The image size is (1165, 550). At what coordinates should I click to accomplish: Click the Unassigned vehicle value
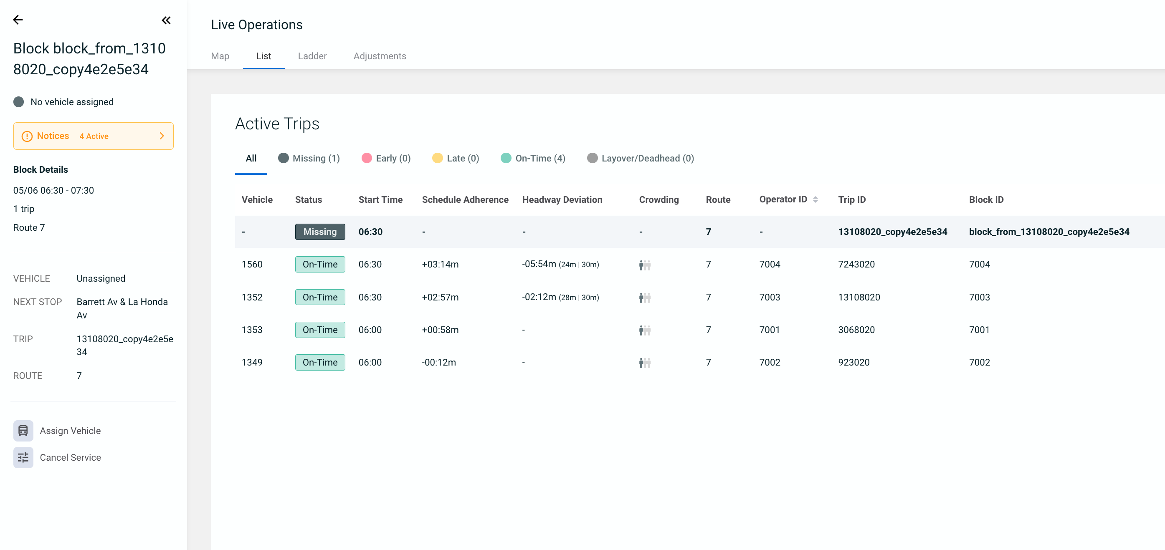[x=101, y=278]
